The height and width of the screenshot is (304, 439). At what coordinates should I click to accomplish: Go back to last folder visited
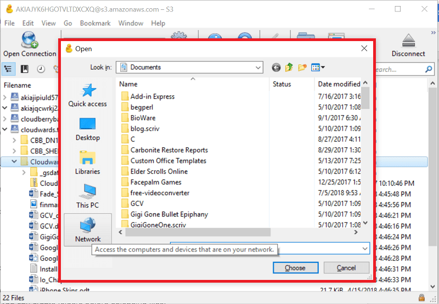(276, 67)
